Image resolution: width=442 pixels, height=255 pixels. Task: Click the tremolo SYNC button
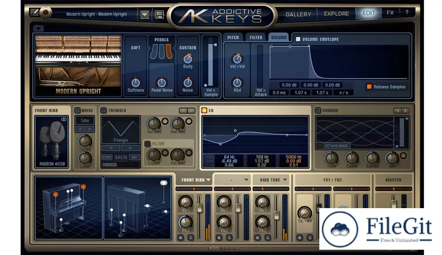coord(107,158)
